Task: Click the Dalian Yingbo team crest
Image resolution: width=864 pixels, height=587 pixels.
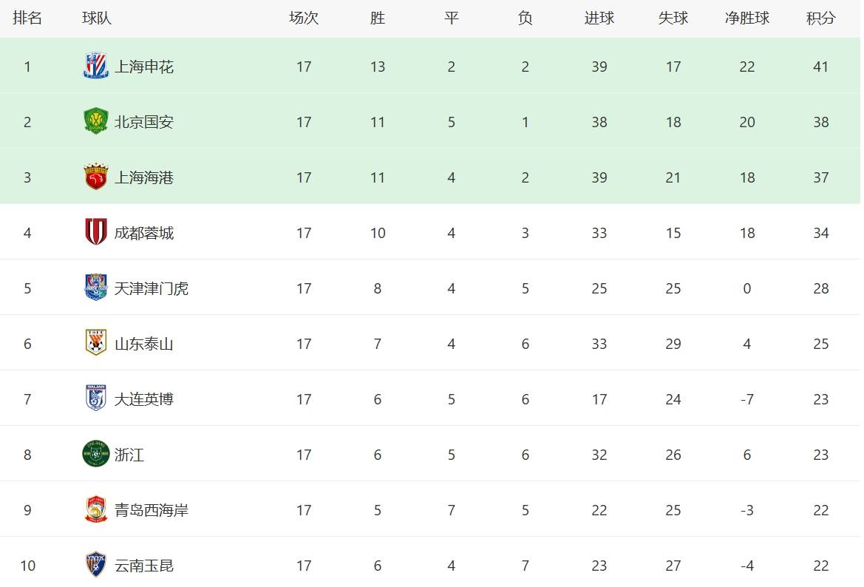Action: 95,399
